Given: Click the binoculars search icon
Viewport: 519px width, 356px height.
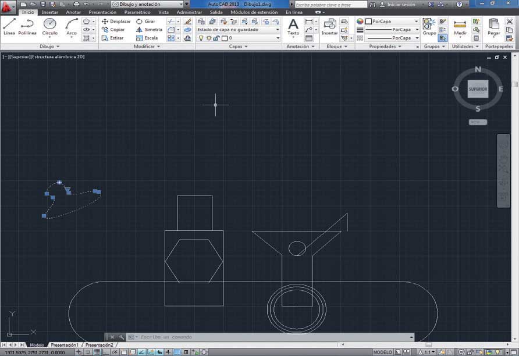Looking at the screenshot, I should pos(373,4).
